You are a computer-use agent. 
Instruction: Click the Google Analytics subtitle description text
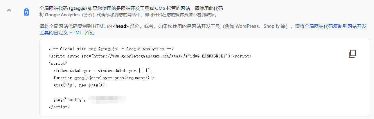pos(128,14)
